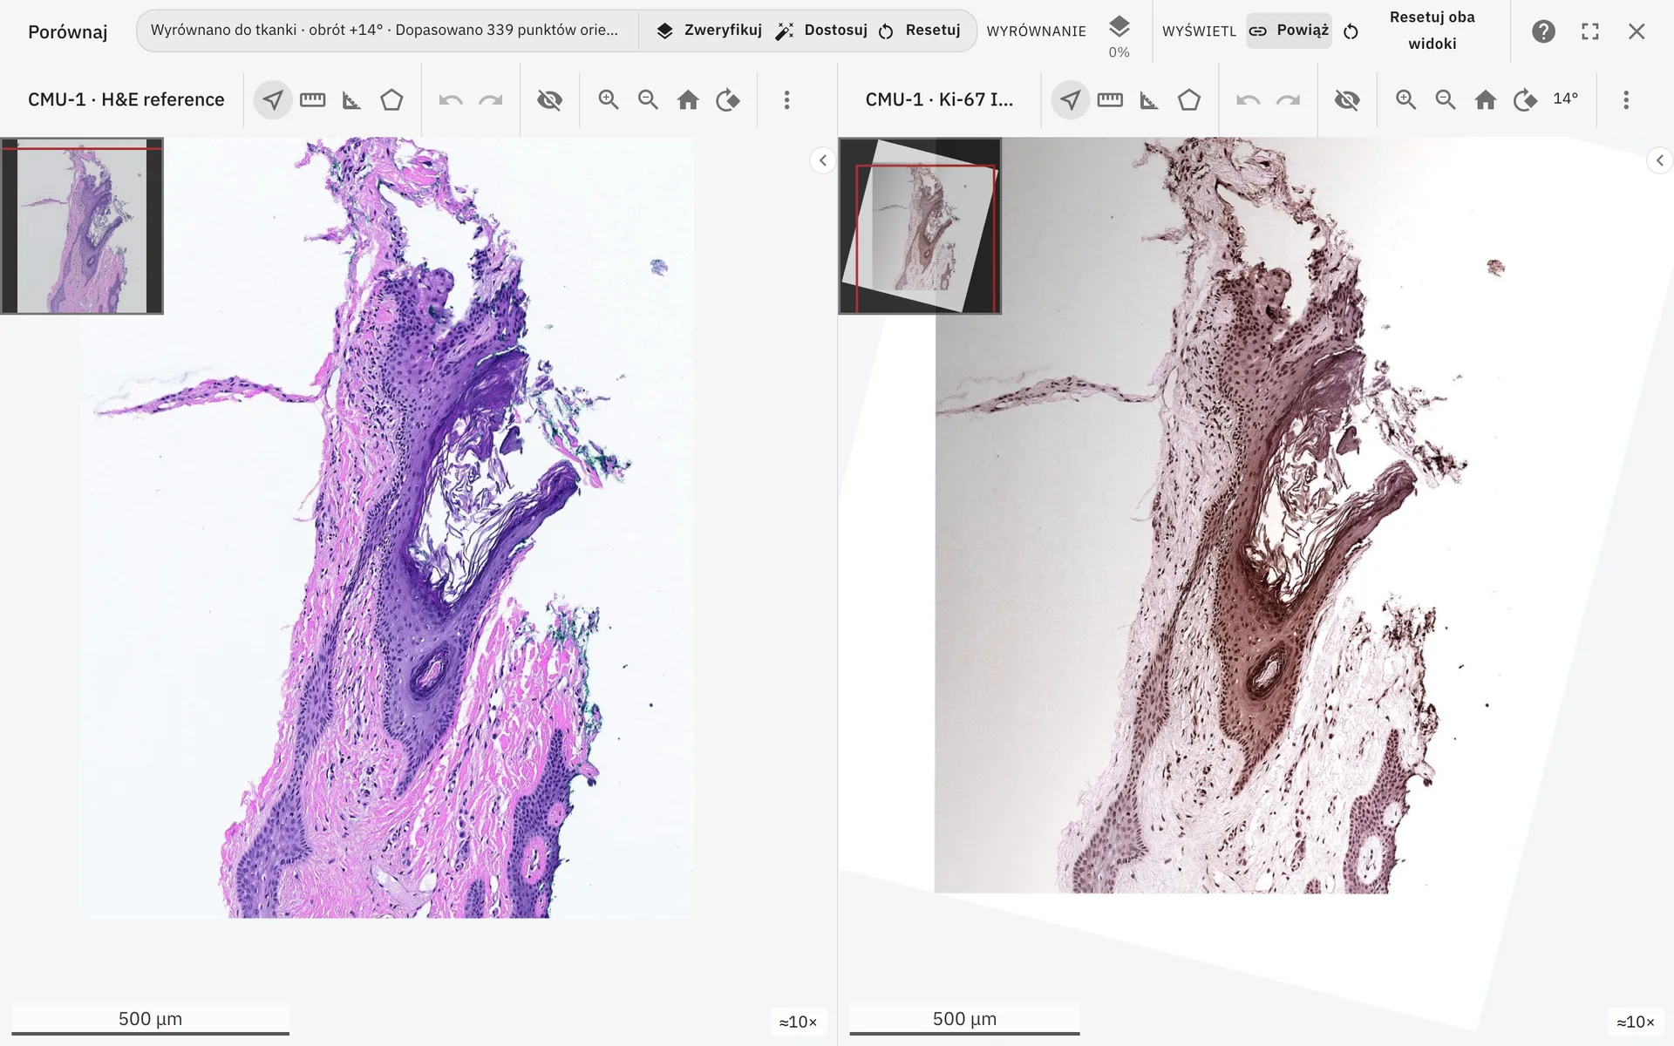Zoom out on Ki-67 slide
The height and width of the screenshot is (1046, 1674).
[x=1446, y=100]
